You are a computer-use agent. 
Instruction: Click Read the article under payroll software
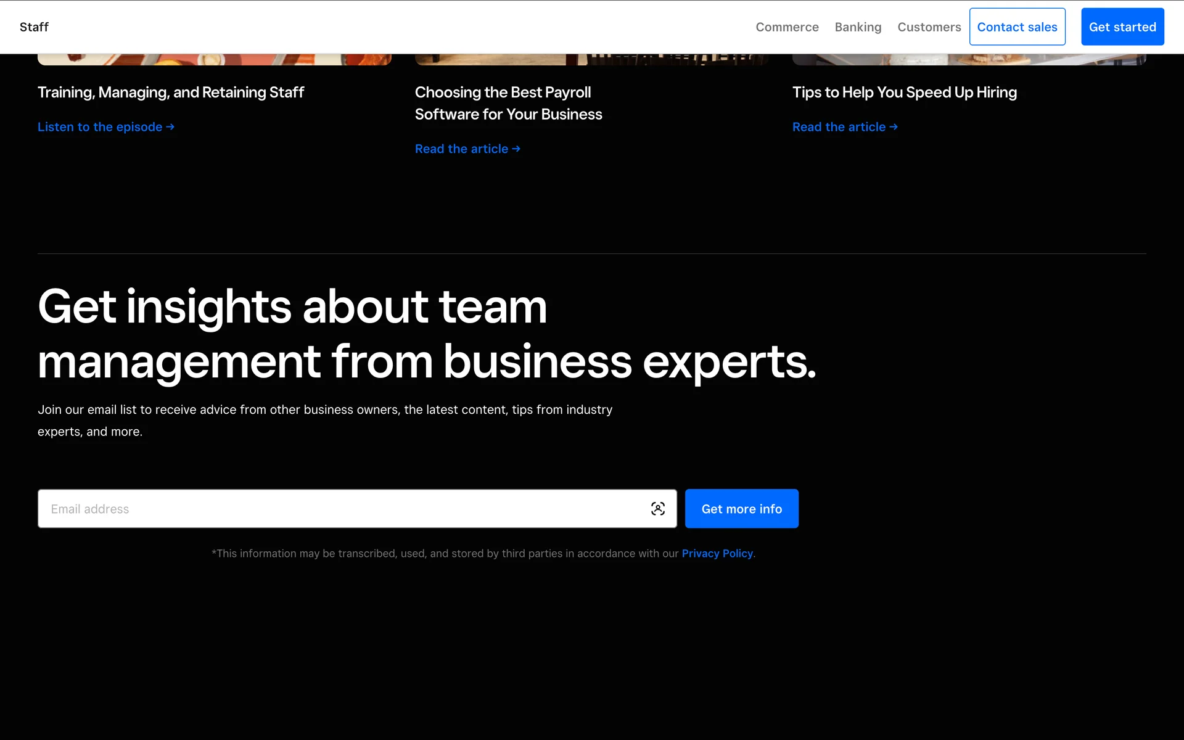(x=461, y=149)
